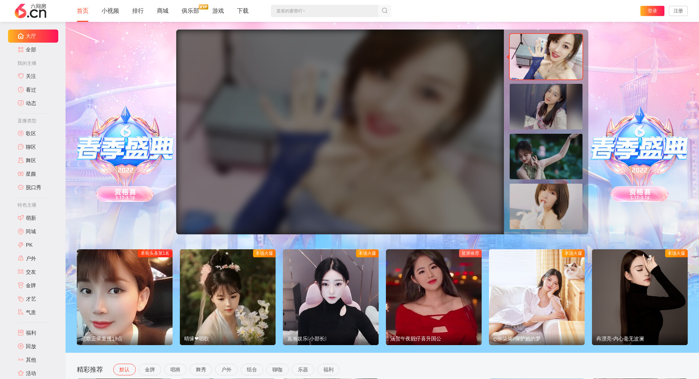Click the 其他 dots icon
This screenshot has width=699, height=379.
(x=21, y=360)
